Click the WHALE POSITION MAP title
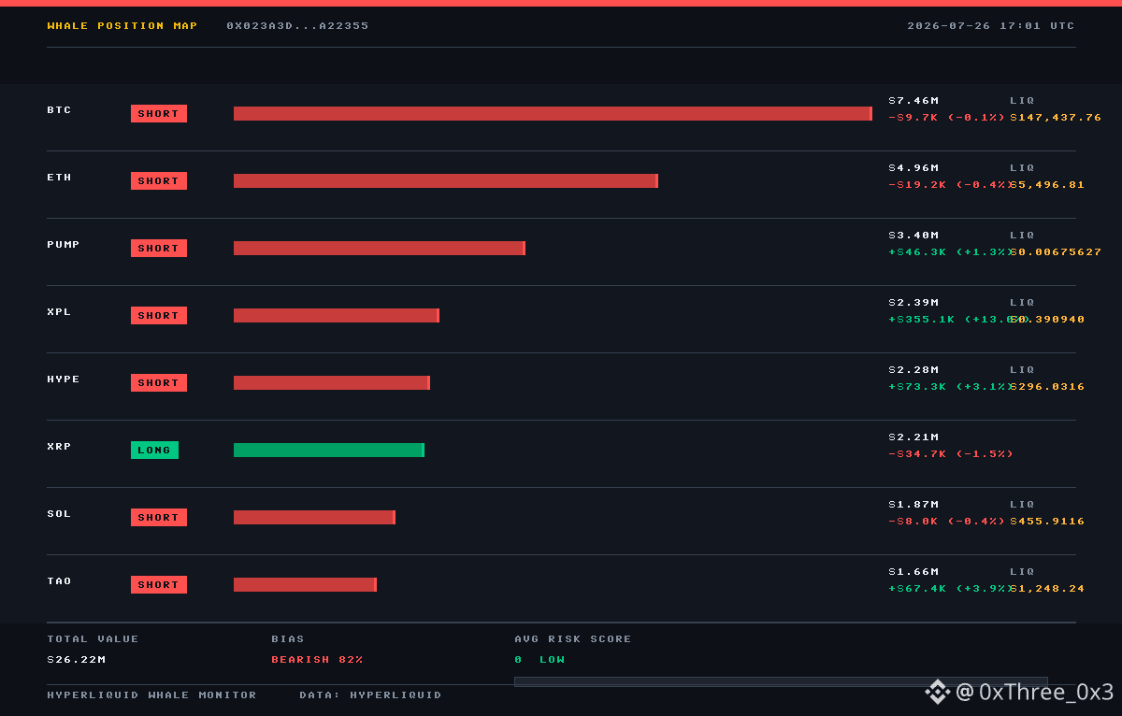1122x716 pixels. [x=122, y=26]
